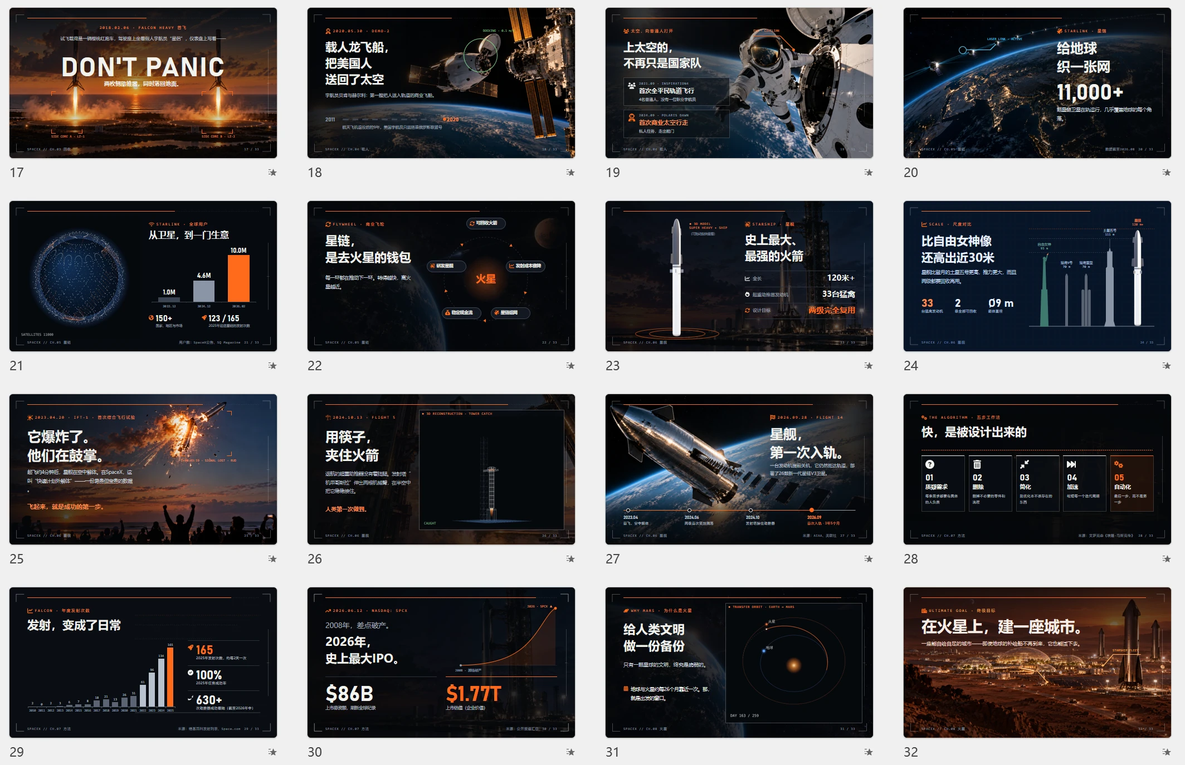
Task: Click animation star icon under slide 17
Action: coord(272,173)
